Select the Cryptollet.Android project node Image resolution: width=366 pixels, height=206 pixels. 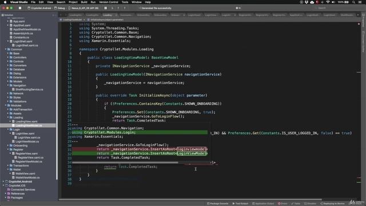click(20, 181)
